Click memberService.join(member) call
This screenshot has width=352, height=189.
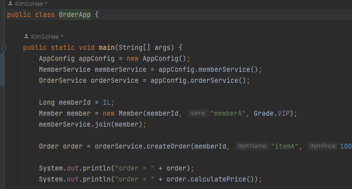point(90,124)
